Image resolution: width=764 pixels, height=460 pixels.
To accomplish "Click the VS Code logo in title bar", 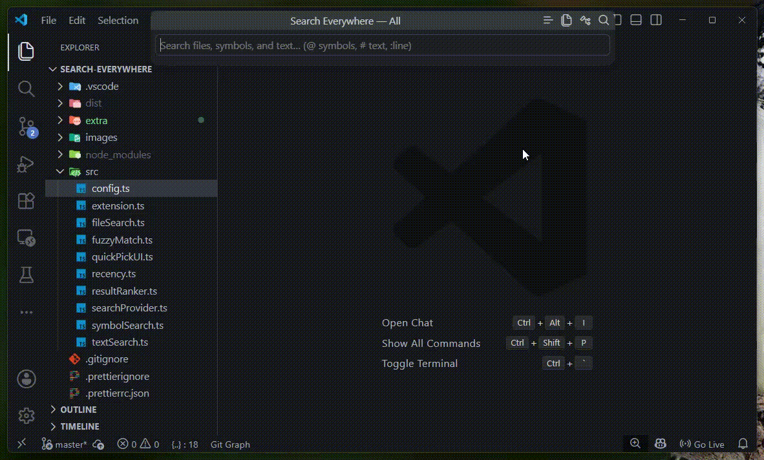I will pyautogui.click(x=21, y=20).
